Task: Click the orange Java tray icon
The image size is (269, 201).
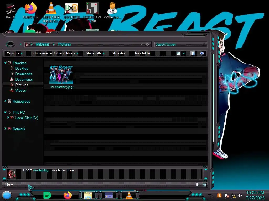Action: pos(219,195)
